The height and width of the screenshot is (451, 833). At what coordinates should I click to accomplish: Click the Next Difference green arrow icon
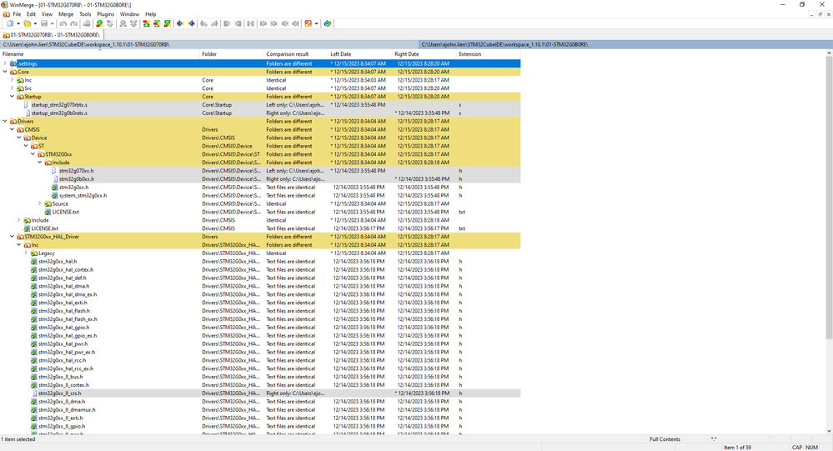(99, 23)
